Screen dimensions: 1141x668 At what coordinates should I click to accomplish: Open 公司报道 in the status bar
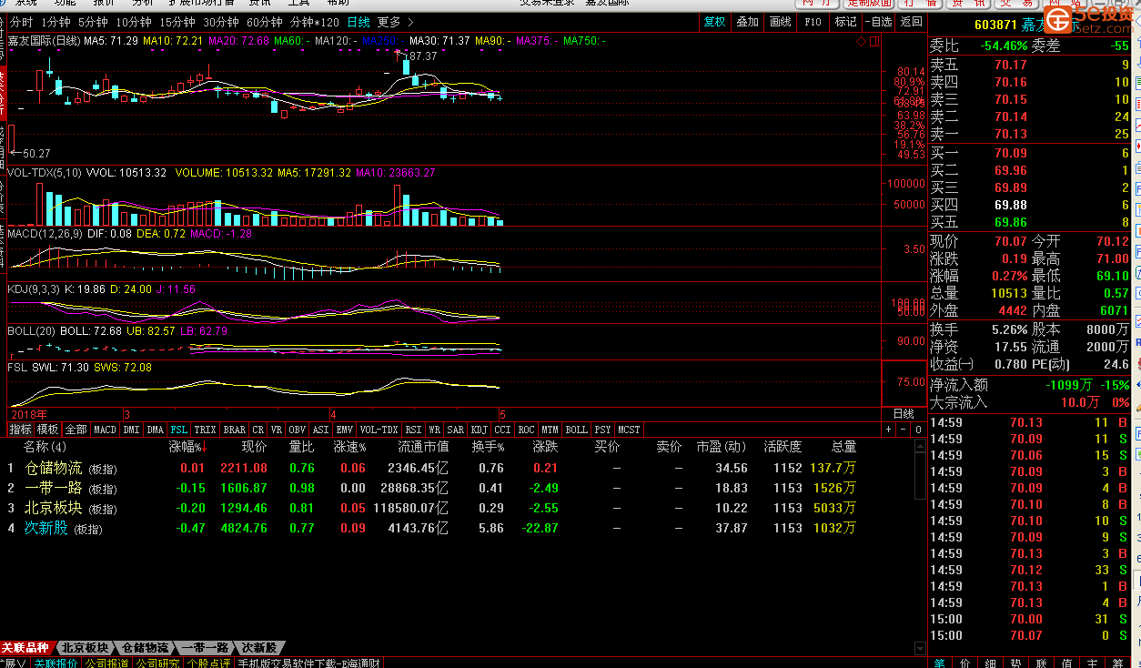click(x=106, y=663)
